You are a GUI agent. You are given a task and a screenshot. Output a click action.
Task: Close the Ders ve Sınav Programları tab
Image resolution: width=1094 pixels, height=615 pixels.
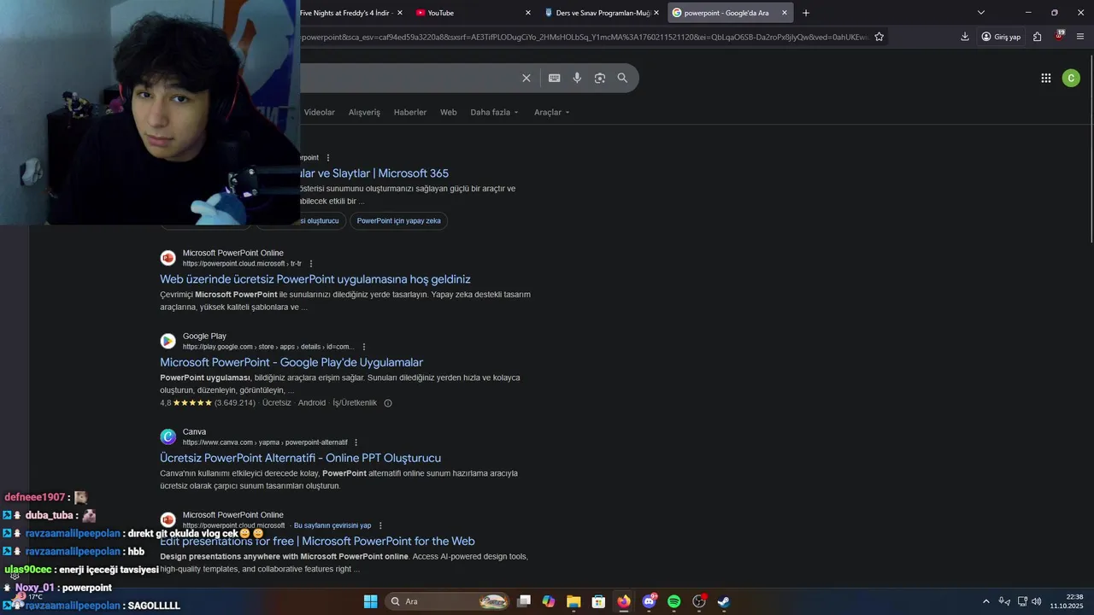coord(656,13)
